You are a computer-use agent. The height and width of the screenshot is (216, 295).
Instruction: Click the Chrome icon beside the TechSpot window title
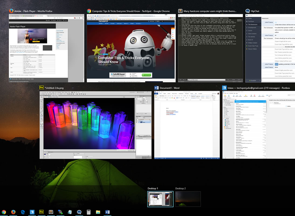tap(89, 11)
